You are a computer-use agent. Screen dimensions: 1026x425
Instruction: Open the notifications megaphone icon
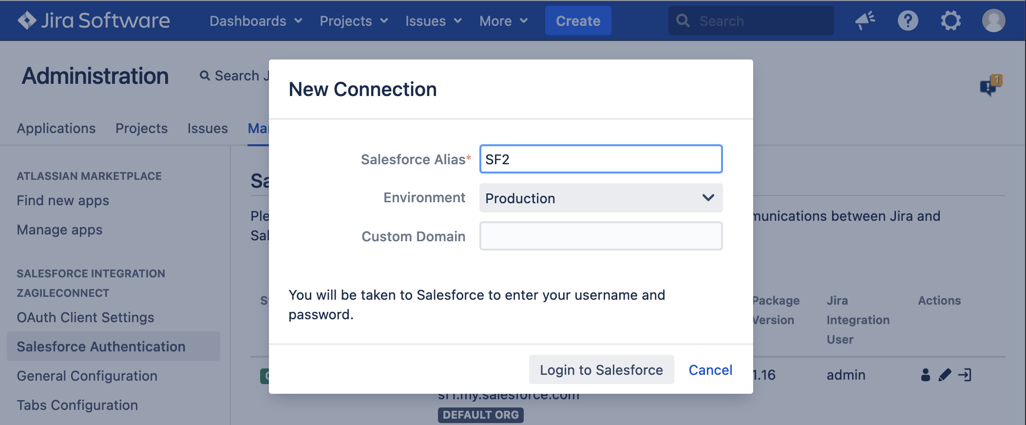coord(865,20)
